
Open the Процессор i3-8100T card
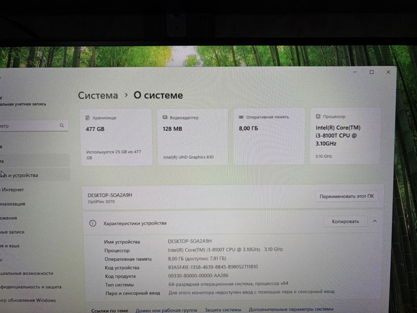[345, 136]
